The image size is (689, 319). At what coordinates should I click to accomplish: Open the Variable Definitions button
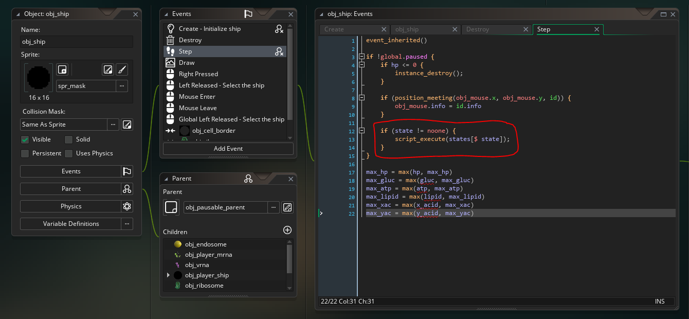pyautogui.click(x=71, y=224)
